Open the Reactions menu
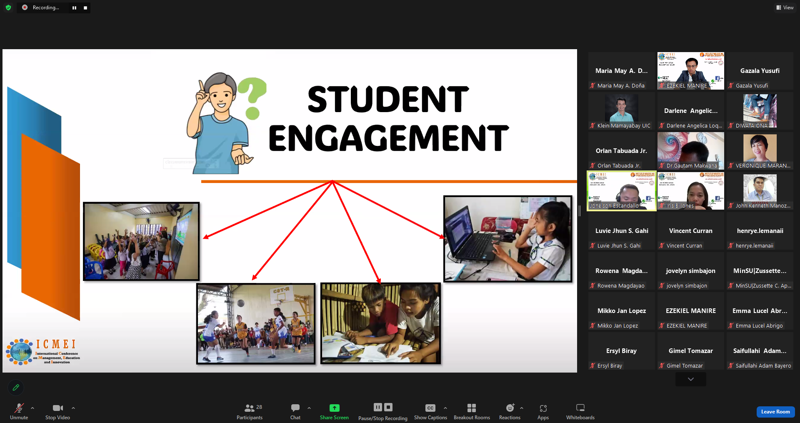800x423 pixels. pos(510,408)
